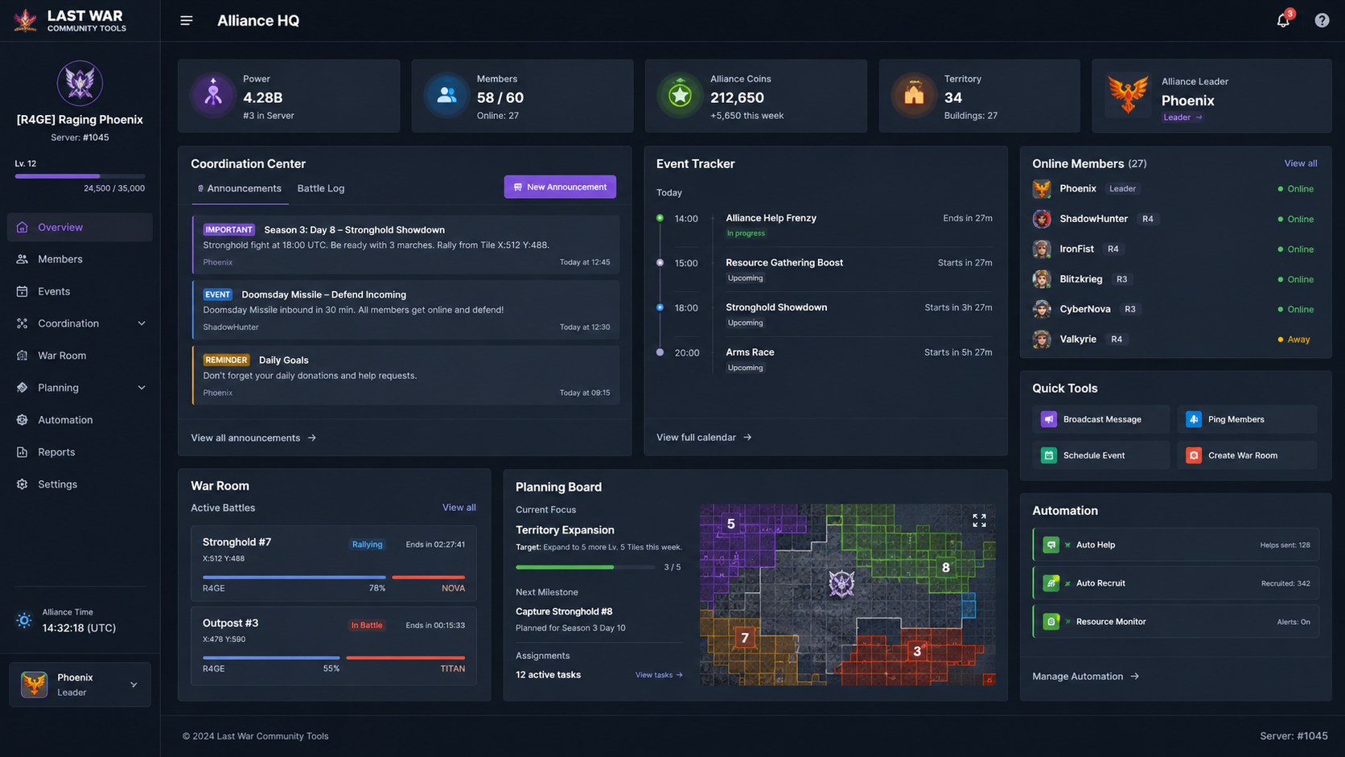1345x757 pixels.
Task: Click the Alliance Time sun icon
Action: (24, 620)
